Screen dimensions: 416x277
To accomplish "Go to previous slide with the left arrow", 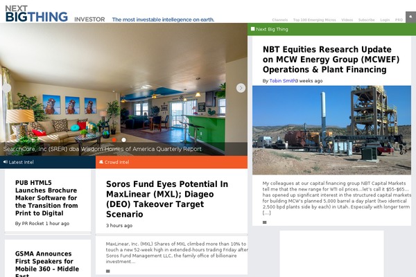I will click(6, 88).
